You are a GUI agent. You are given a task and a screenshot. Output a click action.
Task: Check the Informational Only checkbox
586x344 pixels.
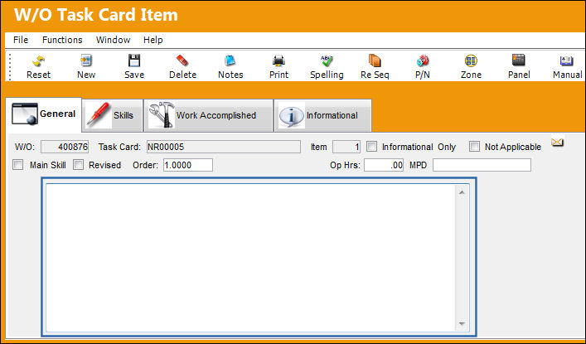[x=371, y=146]
